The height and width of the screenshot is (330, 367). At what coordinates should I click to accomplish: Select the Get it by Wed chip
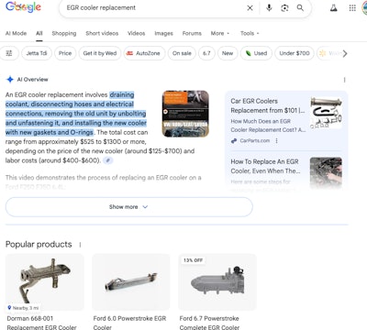[100, 53]
